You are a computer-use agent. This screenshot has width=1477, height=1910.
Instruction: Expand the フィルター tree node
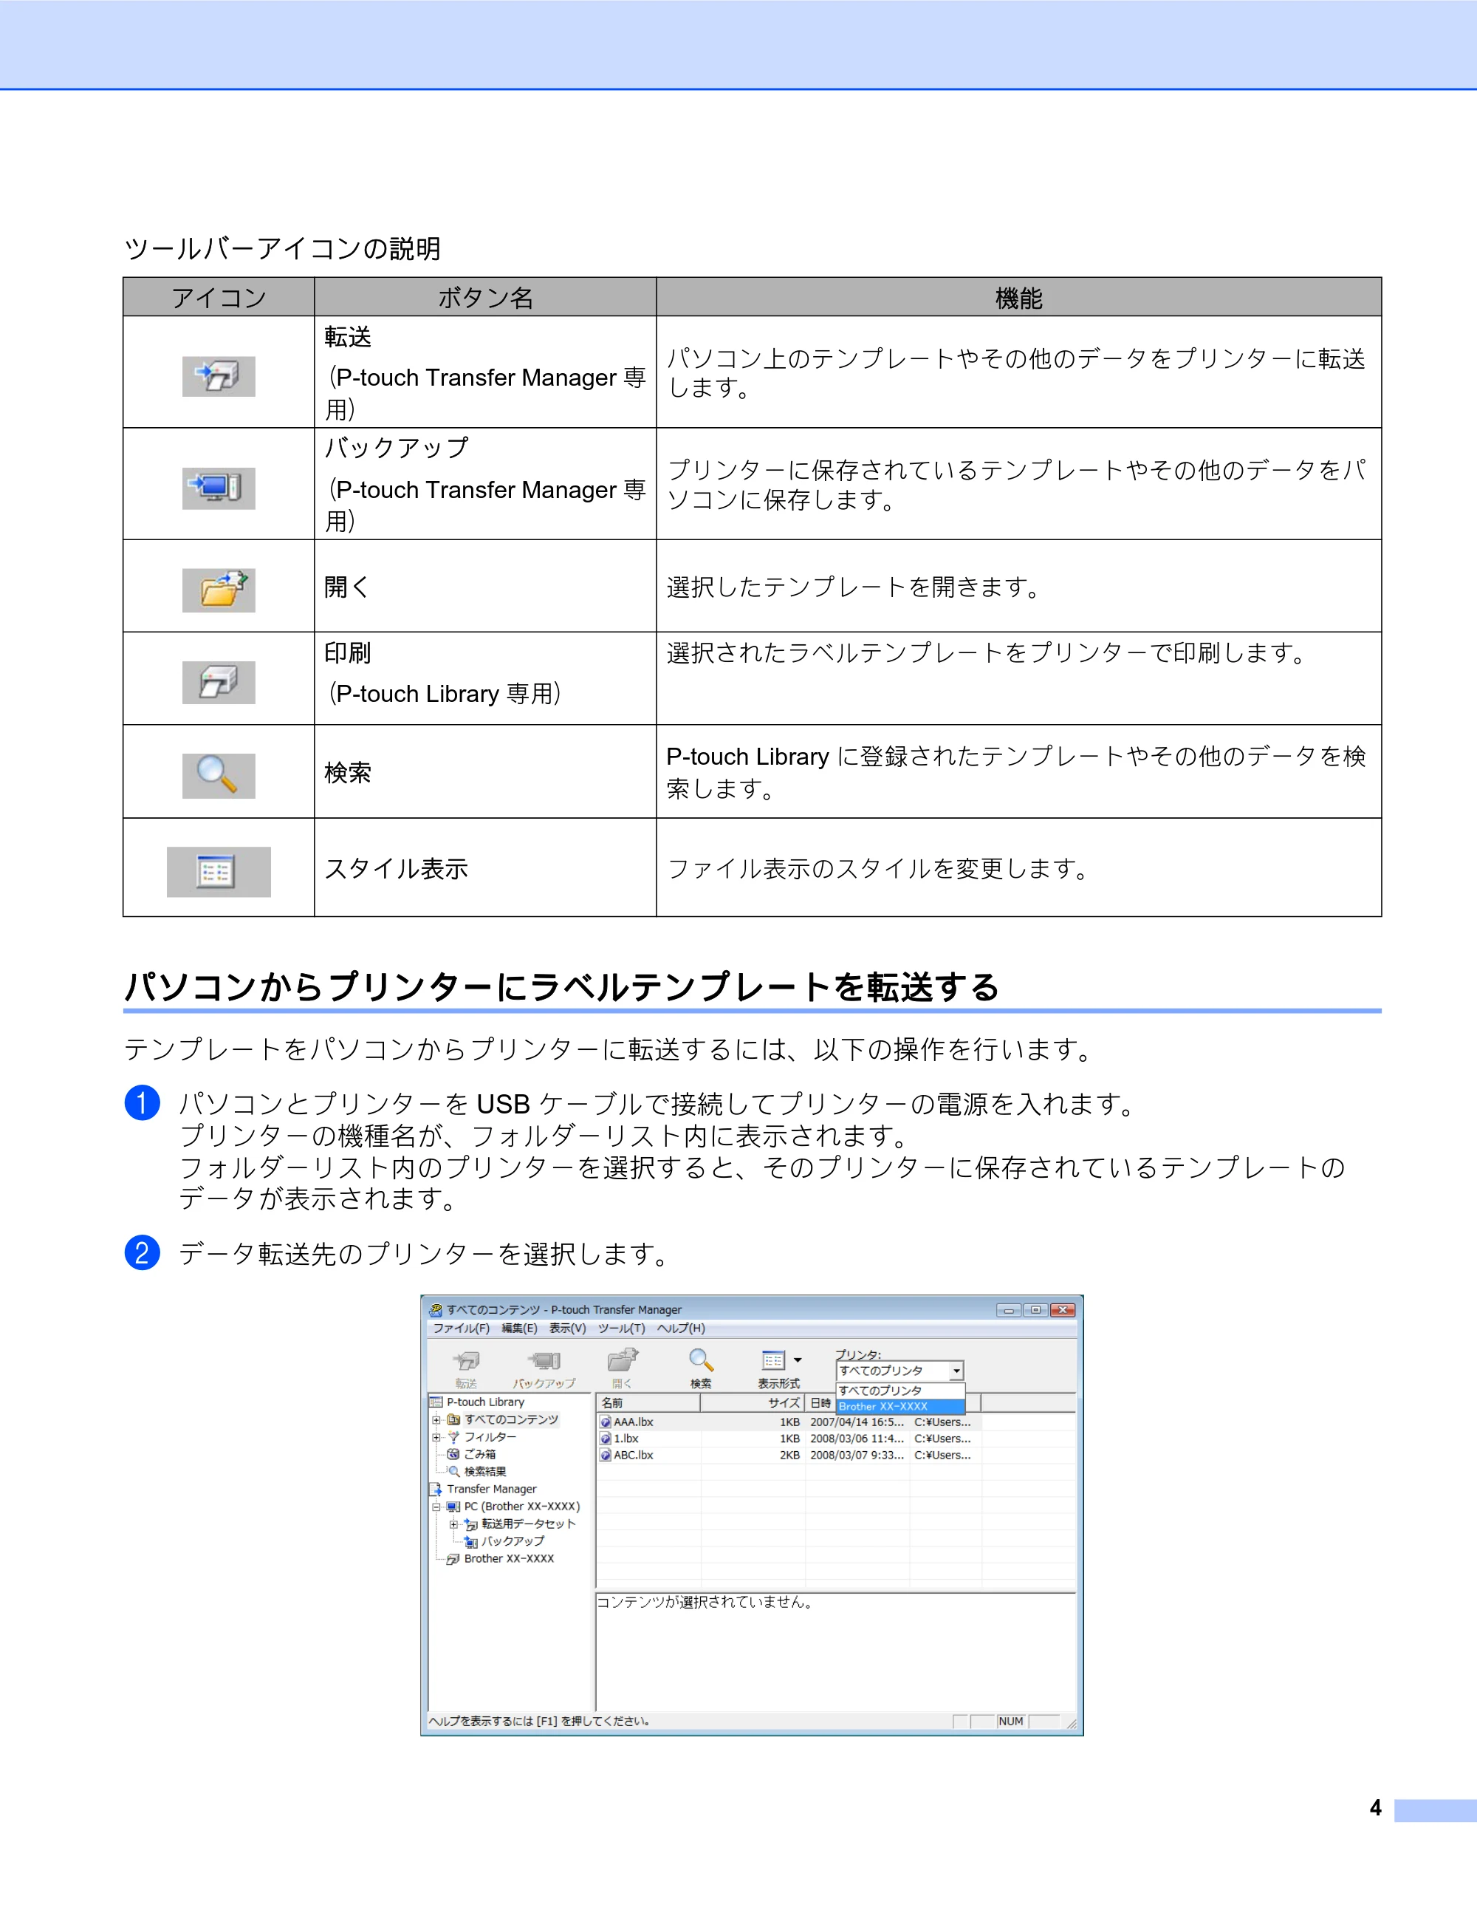coord(437,1437)
